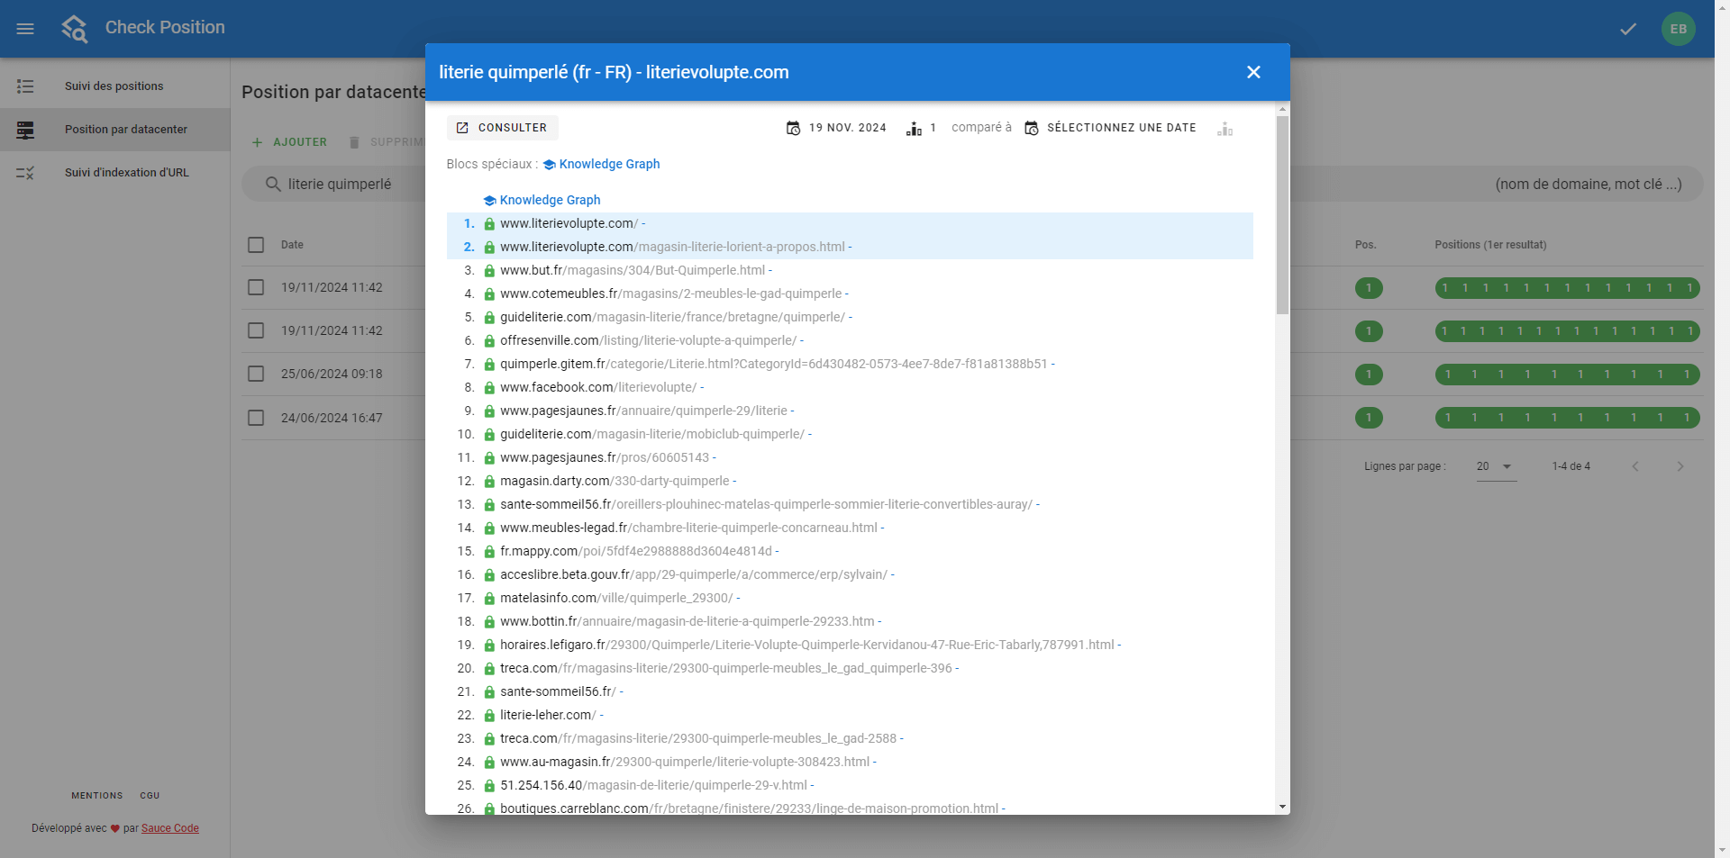1730x858 pixels.
Task: Click the search field literie quimperlé
Action: (339, 184)
